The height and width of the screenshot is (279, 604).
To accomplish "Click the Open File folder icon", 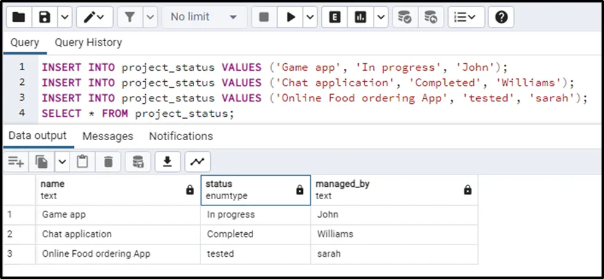I will 19,17.
